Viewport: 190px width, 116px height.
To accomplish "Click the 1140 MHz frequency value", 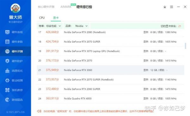I will [x=171, y=80].
